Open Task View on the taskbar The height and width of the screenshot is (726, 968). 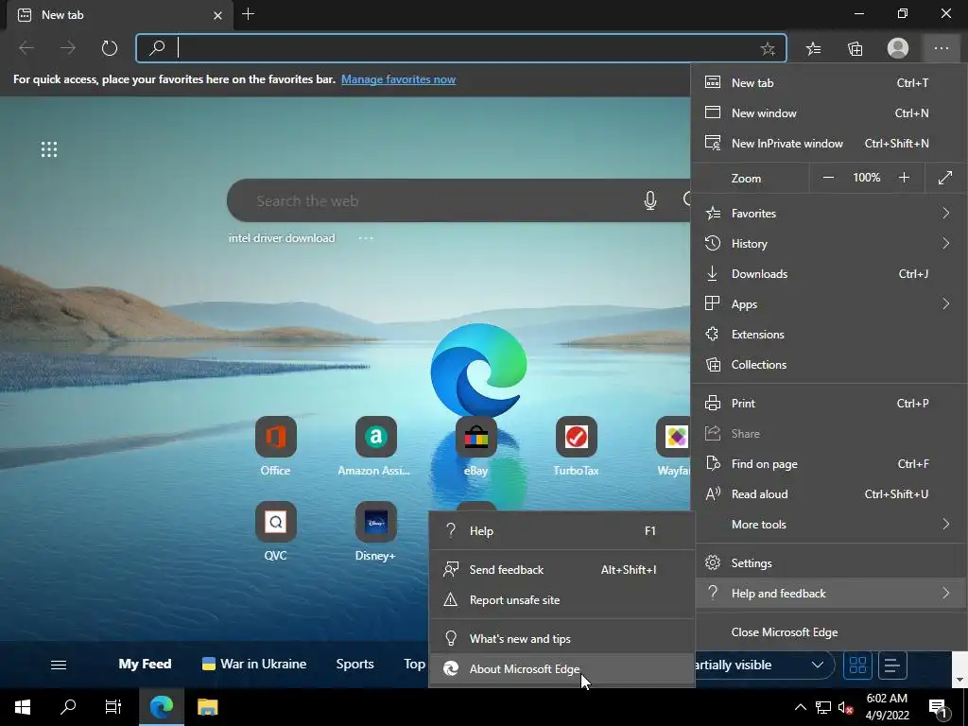pos(113,707)
